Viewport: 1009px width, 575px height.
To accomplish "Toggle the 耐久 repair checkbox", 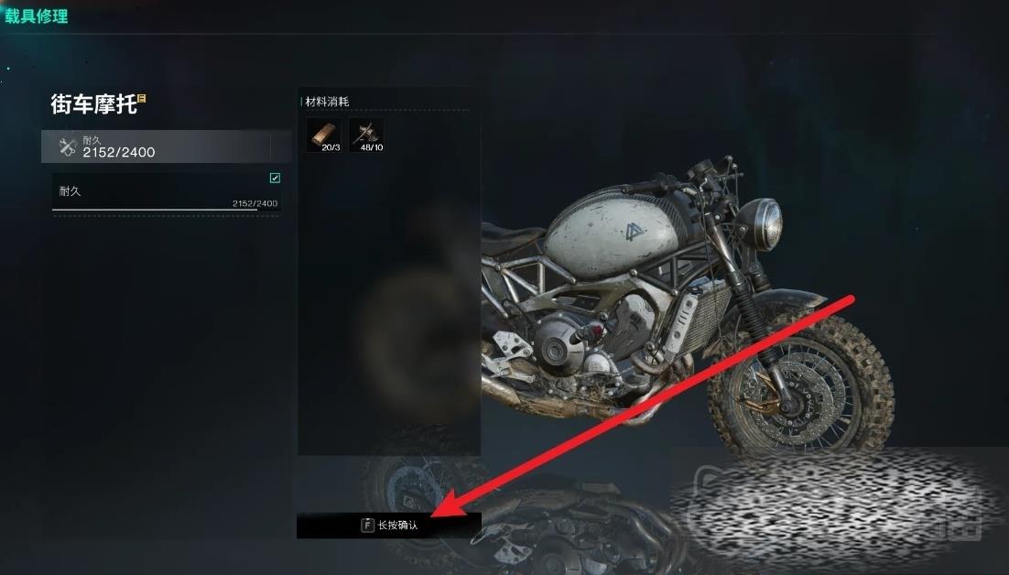I will (x=275, y=179).
